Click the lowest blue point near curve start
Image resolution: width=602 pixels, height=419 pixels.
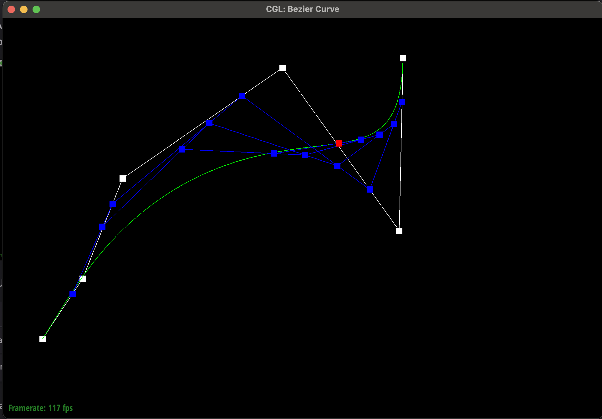coord(73,294)
